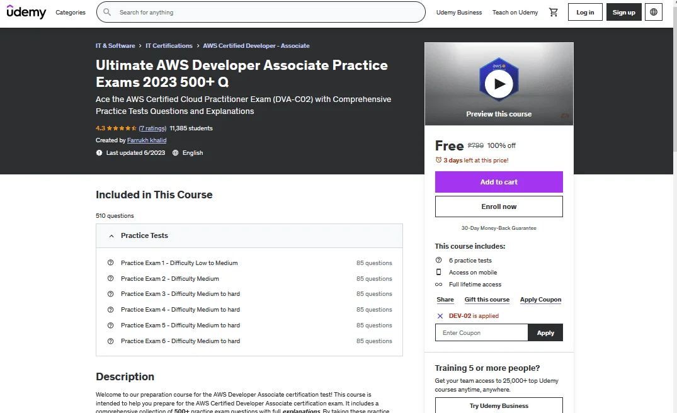Go to IT & Software breadcrumb

tap(115, 46)
